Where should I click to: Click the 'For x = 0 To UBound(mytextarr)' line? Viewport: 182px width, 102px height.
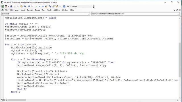[x=34, y=59]
